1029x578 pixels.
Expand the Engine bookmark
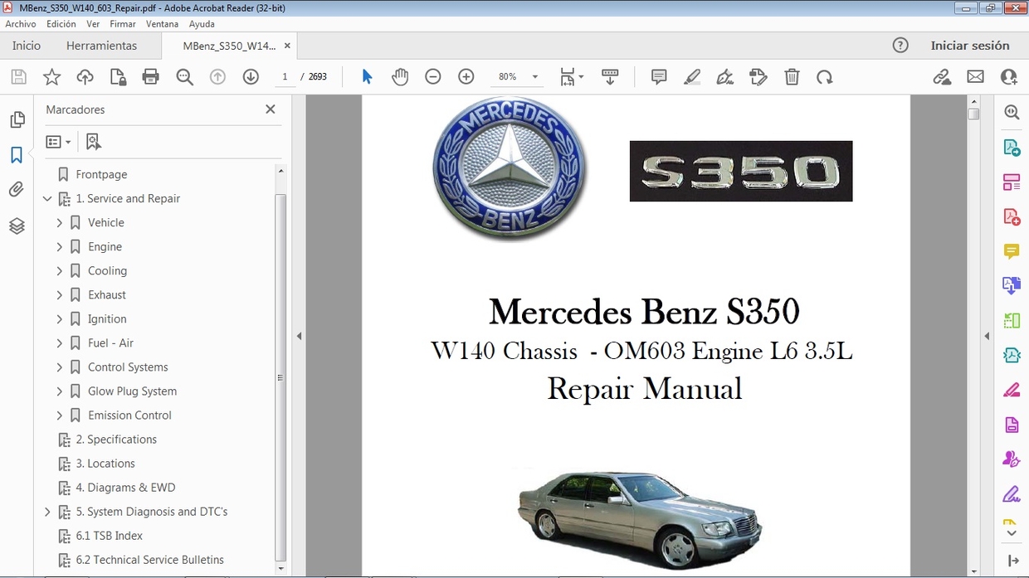tap(59, 246)
